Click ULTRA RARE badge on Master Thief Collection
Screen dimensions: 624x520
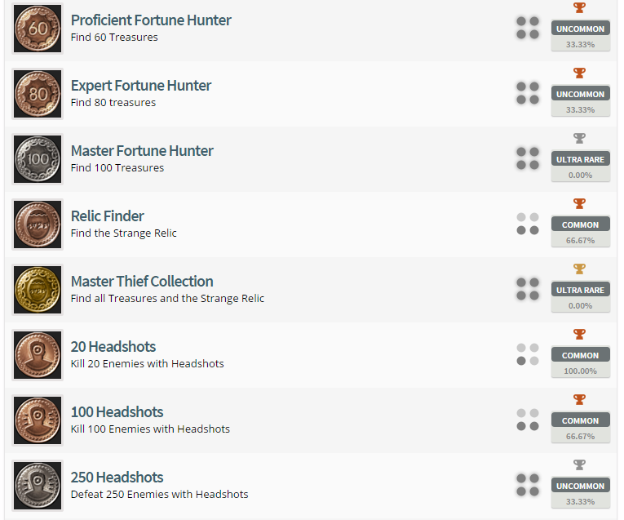(580, 290)
